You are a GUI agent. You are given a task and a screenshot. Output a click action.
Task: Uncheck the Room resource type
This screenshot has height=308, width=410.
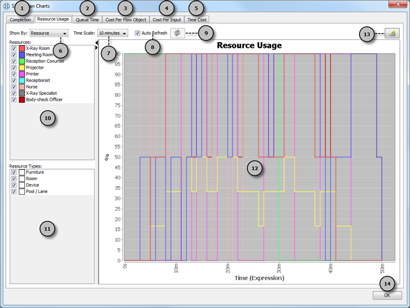pos(14,179)
